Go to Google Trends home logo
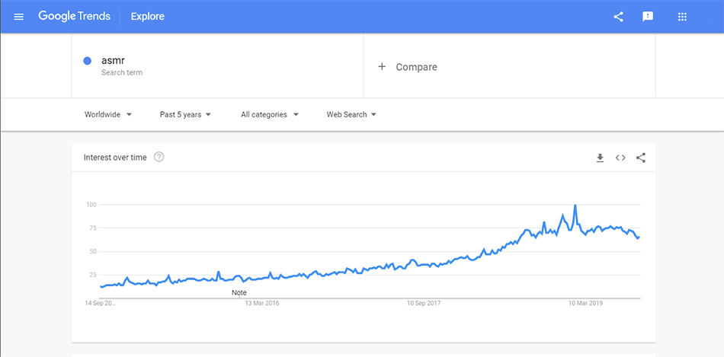The image size is (724, 357). click(x=75, y=17)
